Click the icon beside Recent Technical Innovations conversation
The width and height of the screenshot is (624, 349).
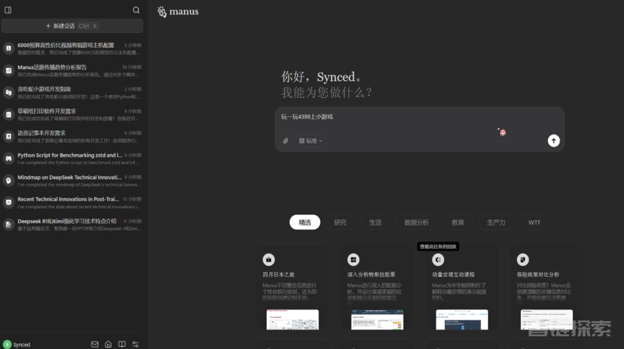pos(8,202)
